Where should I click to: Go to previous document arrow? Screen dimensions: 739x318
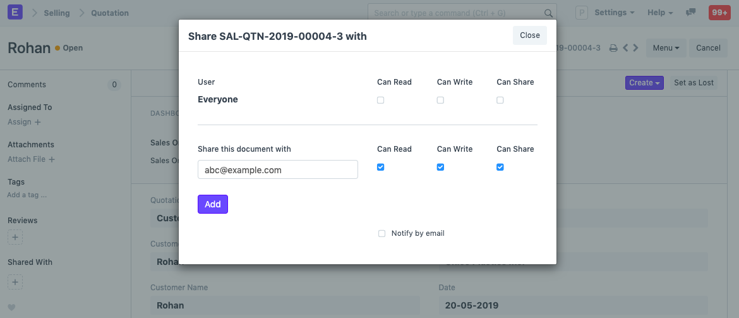625,48
